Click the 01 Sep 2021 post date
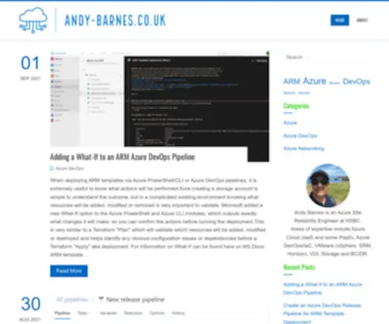Image resolution: width=389 pixels, height=324 pixels. (30, 68)
